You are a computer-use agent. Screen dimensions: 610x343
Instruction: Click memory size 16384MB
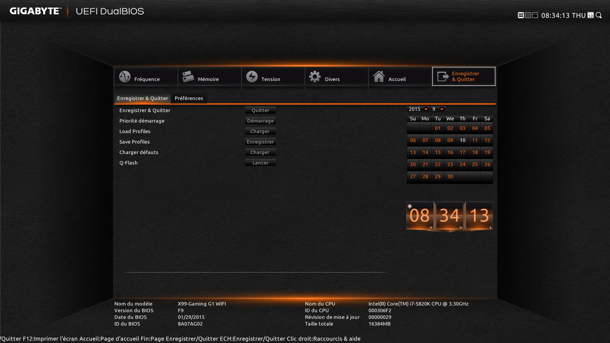[379, 324]
